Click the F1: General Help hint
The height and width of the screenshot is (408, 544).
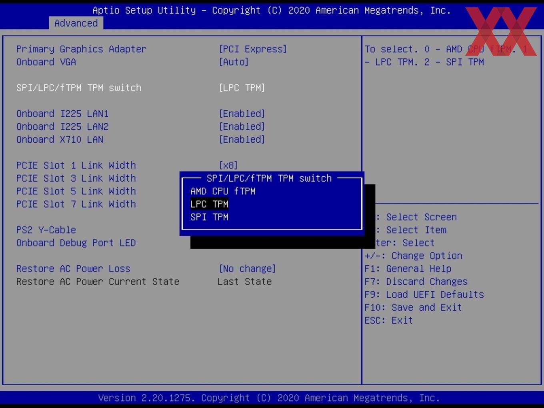(x=408, y=269)
